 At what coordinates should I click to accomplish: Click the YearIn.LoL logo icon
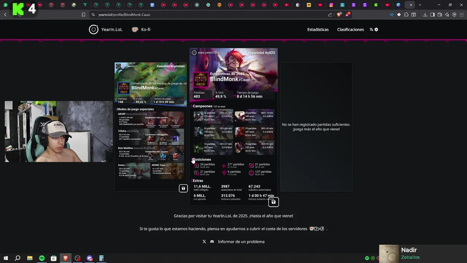pyautogui.click(x=94, y=30)
